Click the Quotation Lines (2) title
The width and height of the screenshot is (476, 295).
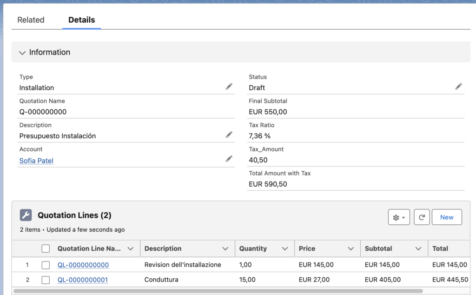[74, 215]
